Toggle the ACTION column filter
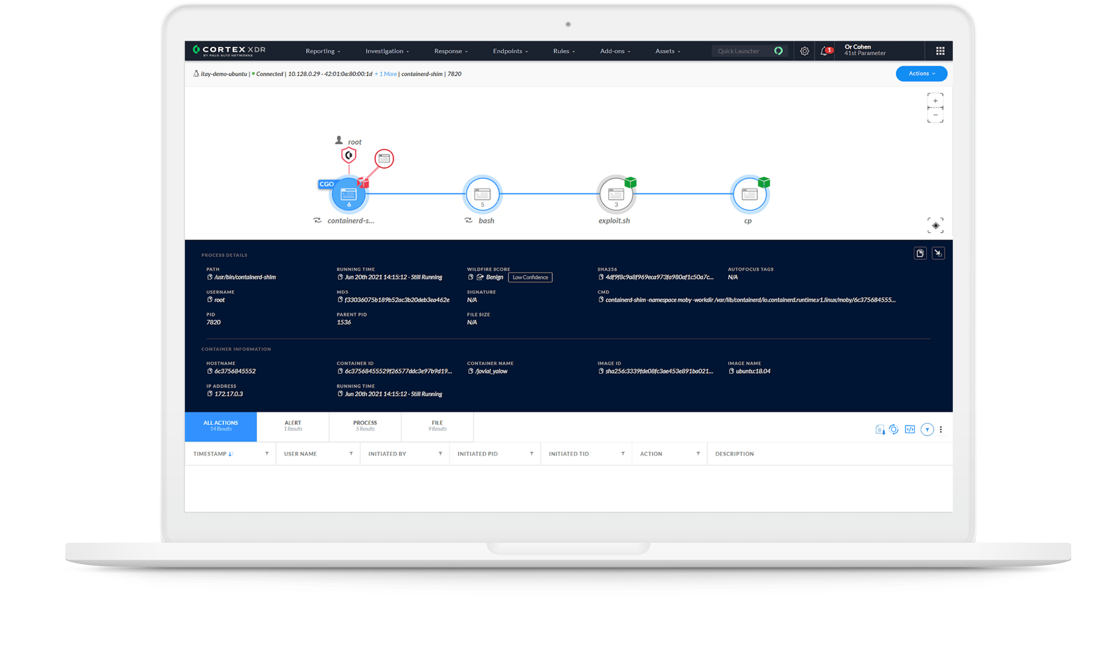Screen dimensions: 1116x652 pyautogui.click(x=699, y=454)
